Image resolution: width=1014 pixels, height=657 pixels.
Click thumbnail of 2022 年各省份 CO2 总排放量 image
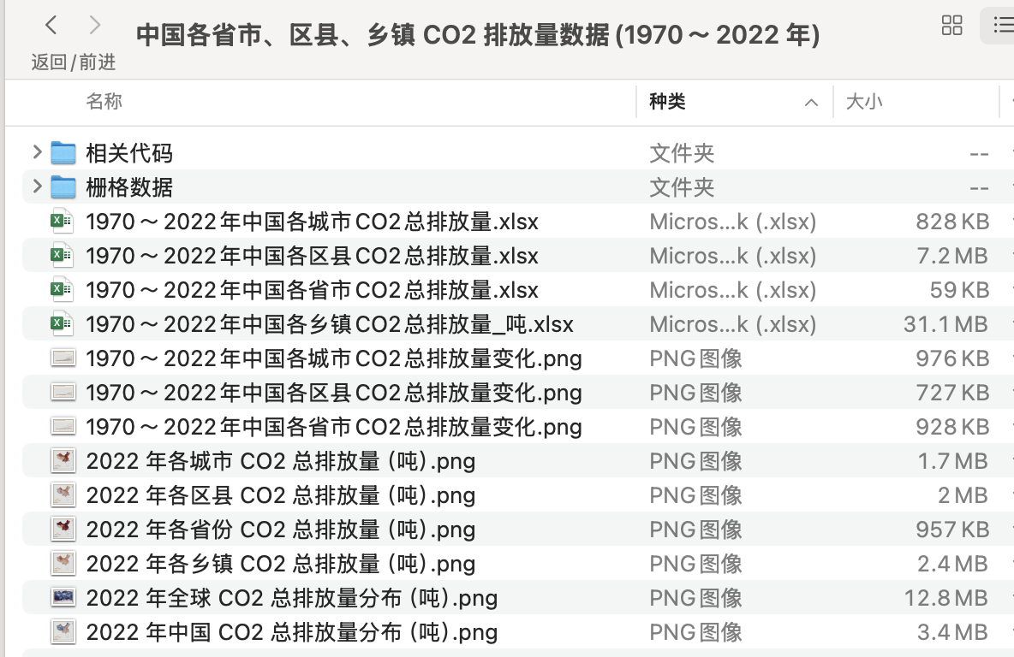[x=63, y=530]
